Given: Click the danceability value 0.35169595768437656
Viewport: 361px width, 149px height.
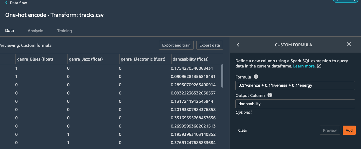Looking at the screenshot, I should (x=193, y=118).
